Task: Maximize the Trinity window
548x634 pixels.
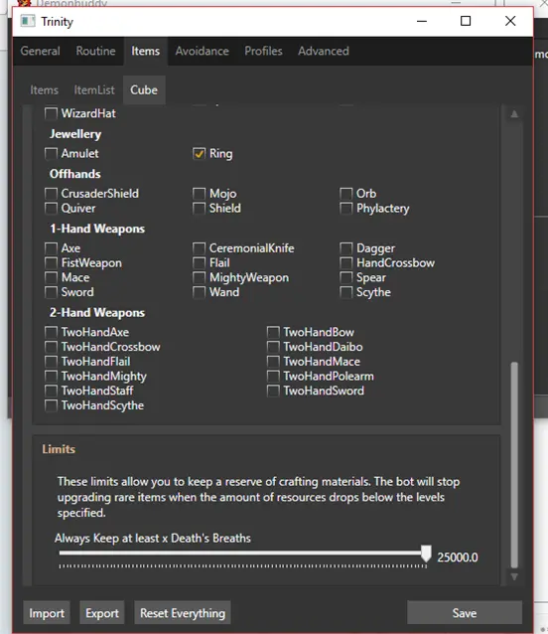Action: [x=466, y=21]
